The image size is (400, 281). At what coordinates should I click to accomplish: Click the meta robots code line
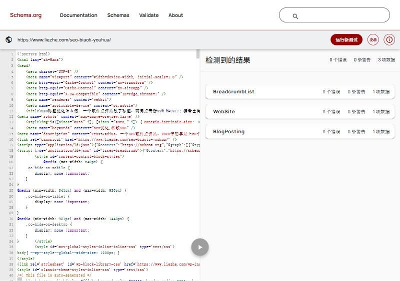(78, 116)
